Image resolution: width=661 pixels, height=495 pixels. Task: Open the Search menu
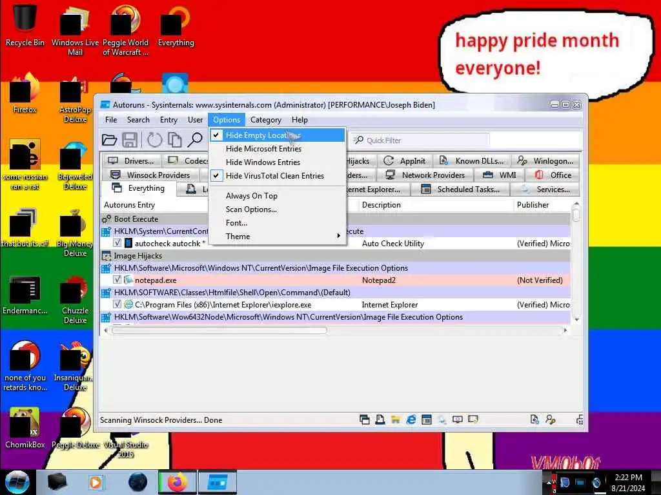[138, 120]
